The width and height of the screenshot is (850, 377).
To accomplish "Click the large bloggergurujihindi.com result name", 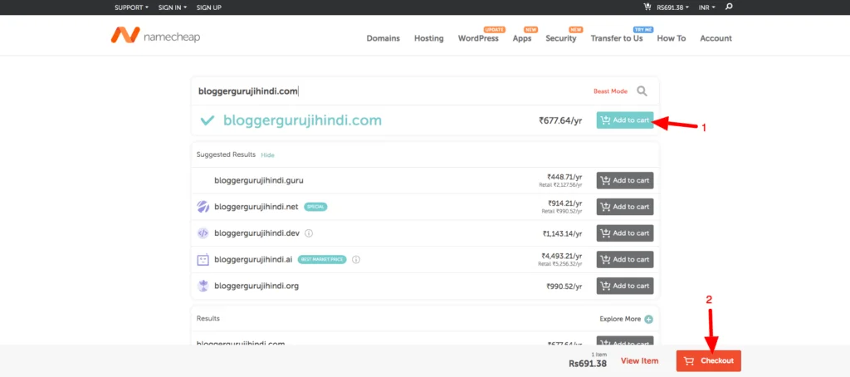I will tap(302, 120).
